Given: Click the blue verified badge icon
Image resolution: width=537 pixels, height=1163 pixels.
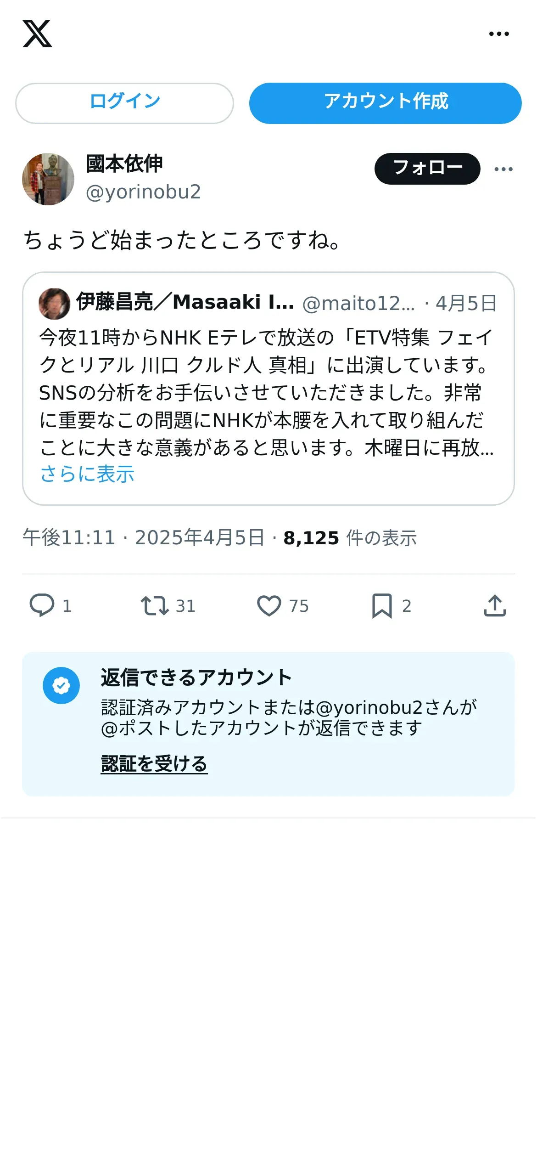Looking at the screenshot, I should click(x=61, y=685).
